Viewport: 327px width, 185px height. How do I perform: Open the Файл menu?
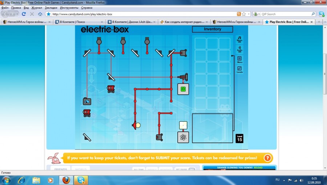click(5, 8)
